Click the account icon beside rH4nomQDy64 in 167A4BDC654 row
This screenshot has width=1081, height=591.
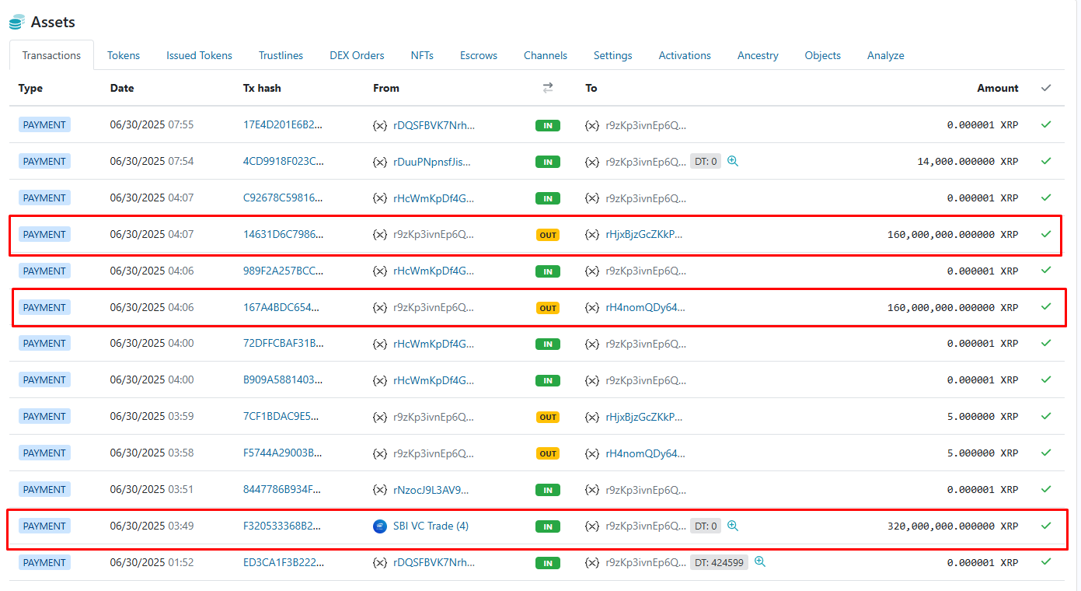click(592, 307)
